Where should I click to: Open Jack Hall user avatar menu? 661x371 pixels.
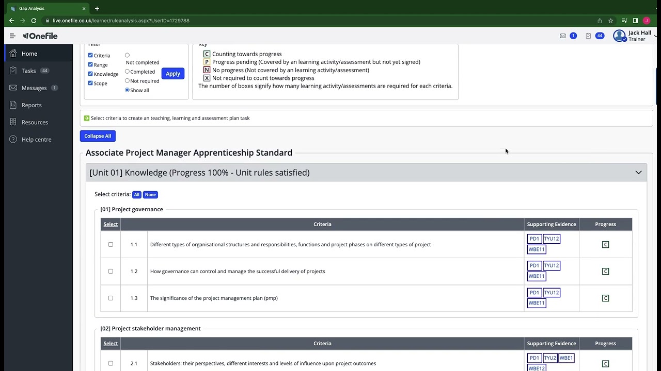pyautogui.click(x=619, y=36)
